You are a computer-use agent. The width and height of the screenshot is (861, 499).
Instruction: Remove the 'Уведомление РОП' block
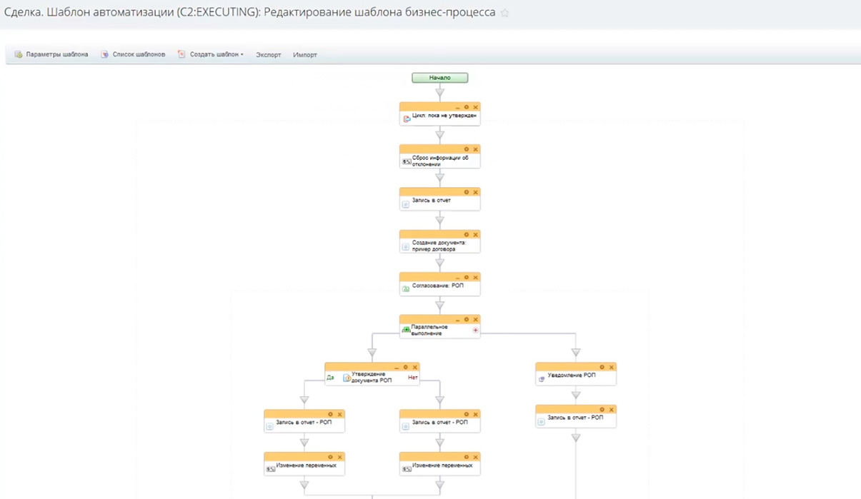pyautogui.click(x=611, y=367)
